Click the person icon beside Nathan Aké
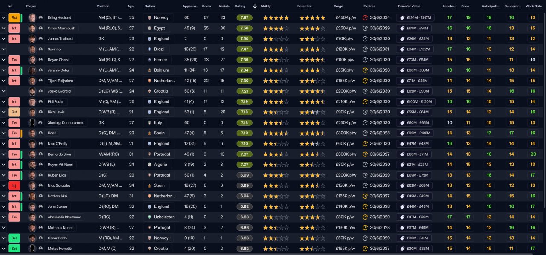The image size is (546, 255). point(41,196)
